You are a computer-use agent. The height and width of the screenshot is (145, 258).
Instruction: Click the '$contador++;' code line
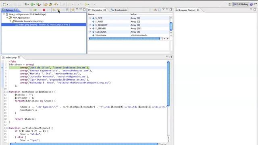click(29, 110)
